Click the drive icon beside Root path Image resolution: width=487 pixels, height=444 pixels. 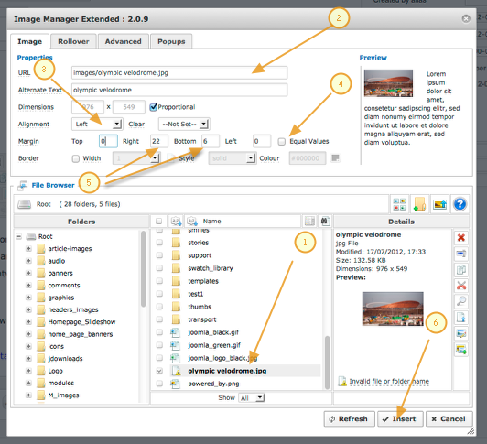[24, 204]
